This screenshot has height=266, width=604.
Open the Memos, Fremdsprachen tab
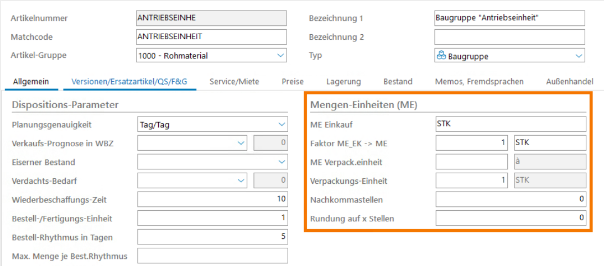(479, 82)
